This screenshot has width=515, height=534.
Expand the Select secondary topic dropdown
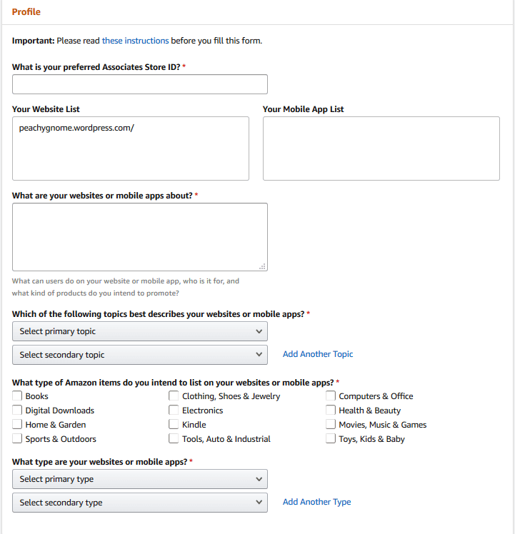(140, 355)
